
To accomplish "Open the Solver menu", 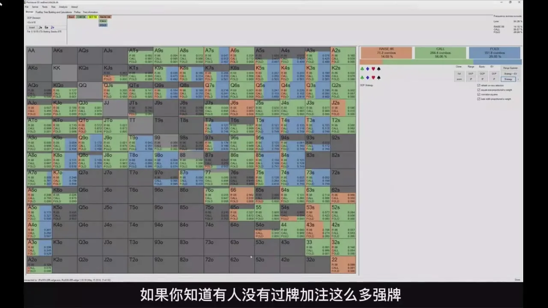I will pyautogui.click(x=35, y=7).
